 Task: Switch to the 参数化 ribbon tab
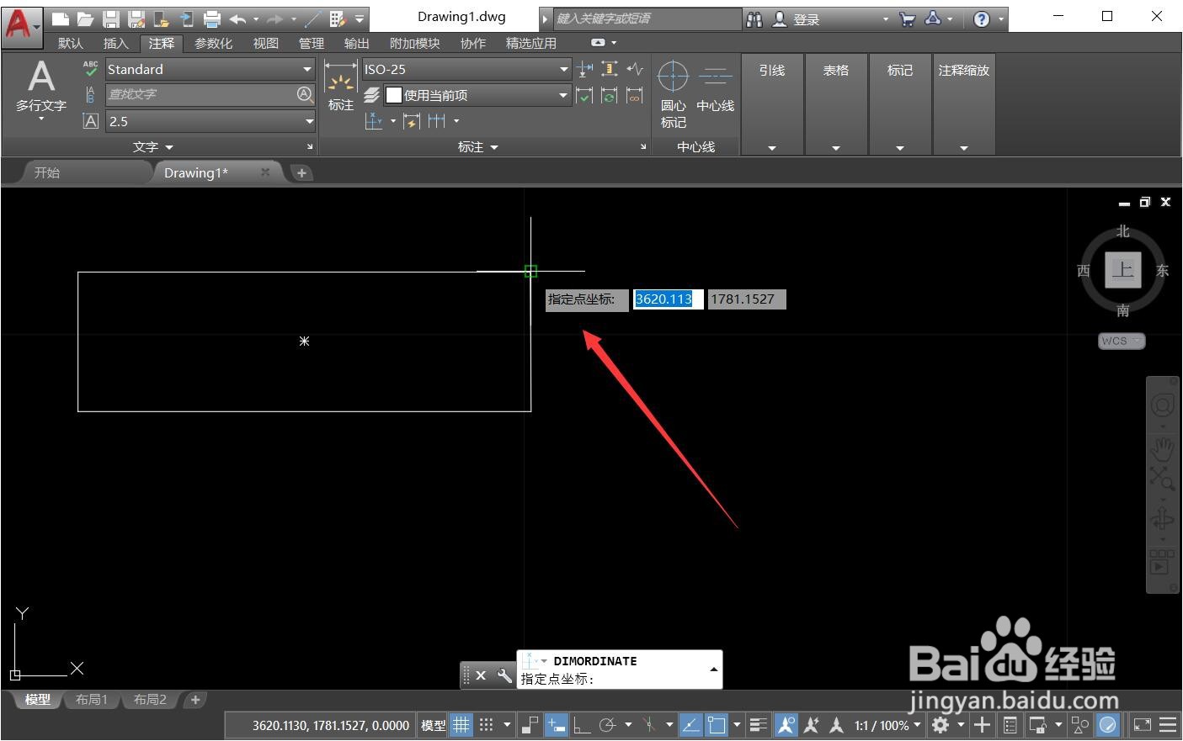(x=214, y=43)
